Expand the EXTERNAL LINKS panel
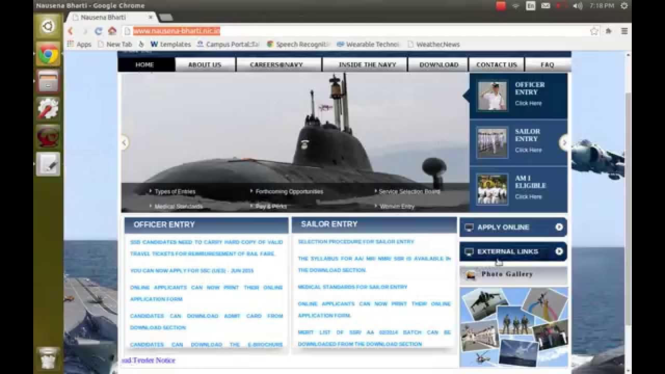Screen dimensions: 665x374 click(x=513, y=251)
